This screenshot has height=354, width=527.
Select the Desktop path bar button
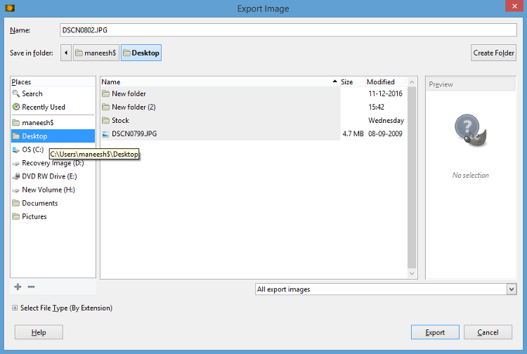[141, 53]
